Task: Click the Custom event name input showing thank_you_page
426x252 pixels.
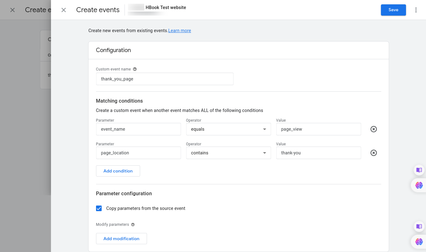Action: (x=165, y=79)
